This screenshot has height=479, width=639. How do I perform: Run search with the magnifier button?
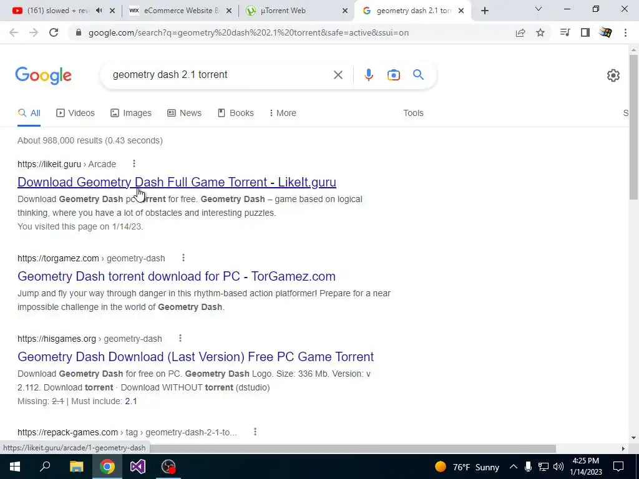pyautogui.click(x=418, y=75)
